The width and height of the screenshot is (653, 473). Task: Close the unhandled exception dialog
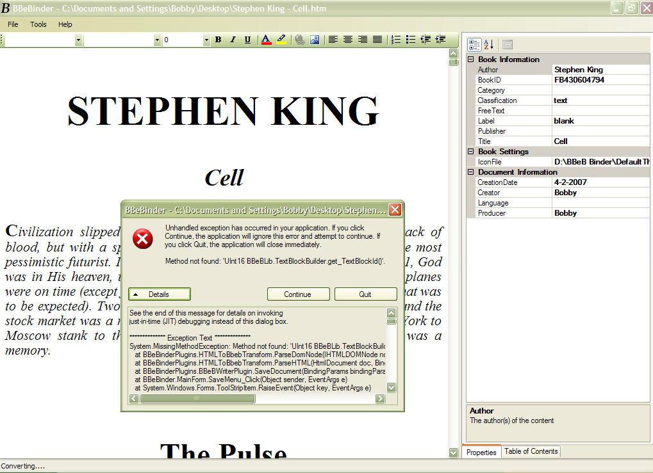point(395,210)
